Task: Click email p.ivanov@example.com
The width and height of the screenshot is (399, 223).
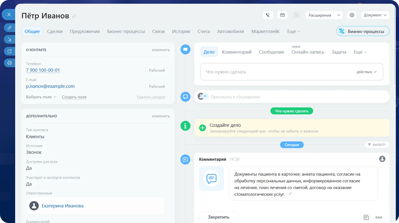Action: click(50, 86)
